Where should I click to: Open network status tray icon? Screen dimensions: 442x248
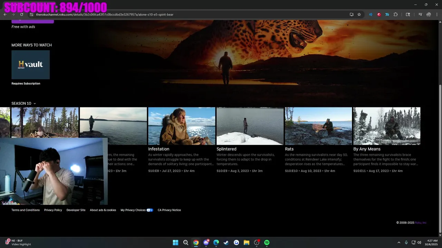[x=413, y=242]
